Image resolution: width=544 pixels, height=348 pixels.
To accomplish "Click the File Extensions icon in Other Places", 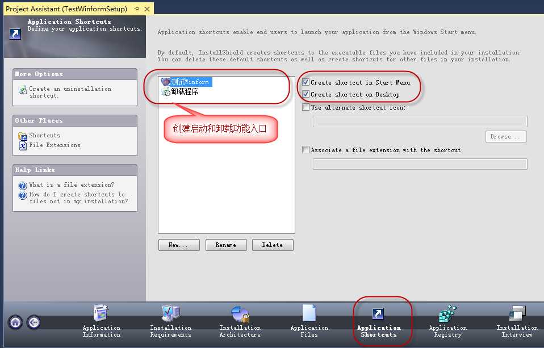I will 23,146.
